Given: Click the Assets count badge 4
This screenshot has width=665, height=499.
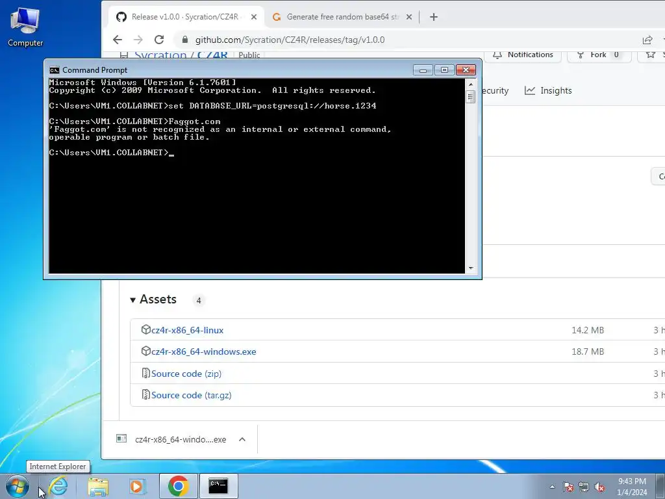Looking at the screenshot, I should point(199,300).
